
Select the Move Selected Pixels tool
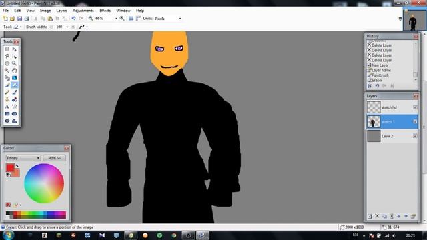(x=15, y=49)
